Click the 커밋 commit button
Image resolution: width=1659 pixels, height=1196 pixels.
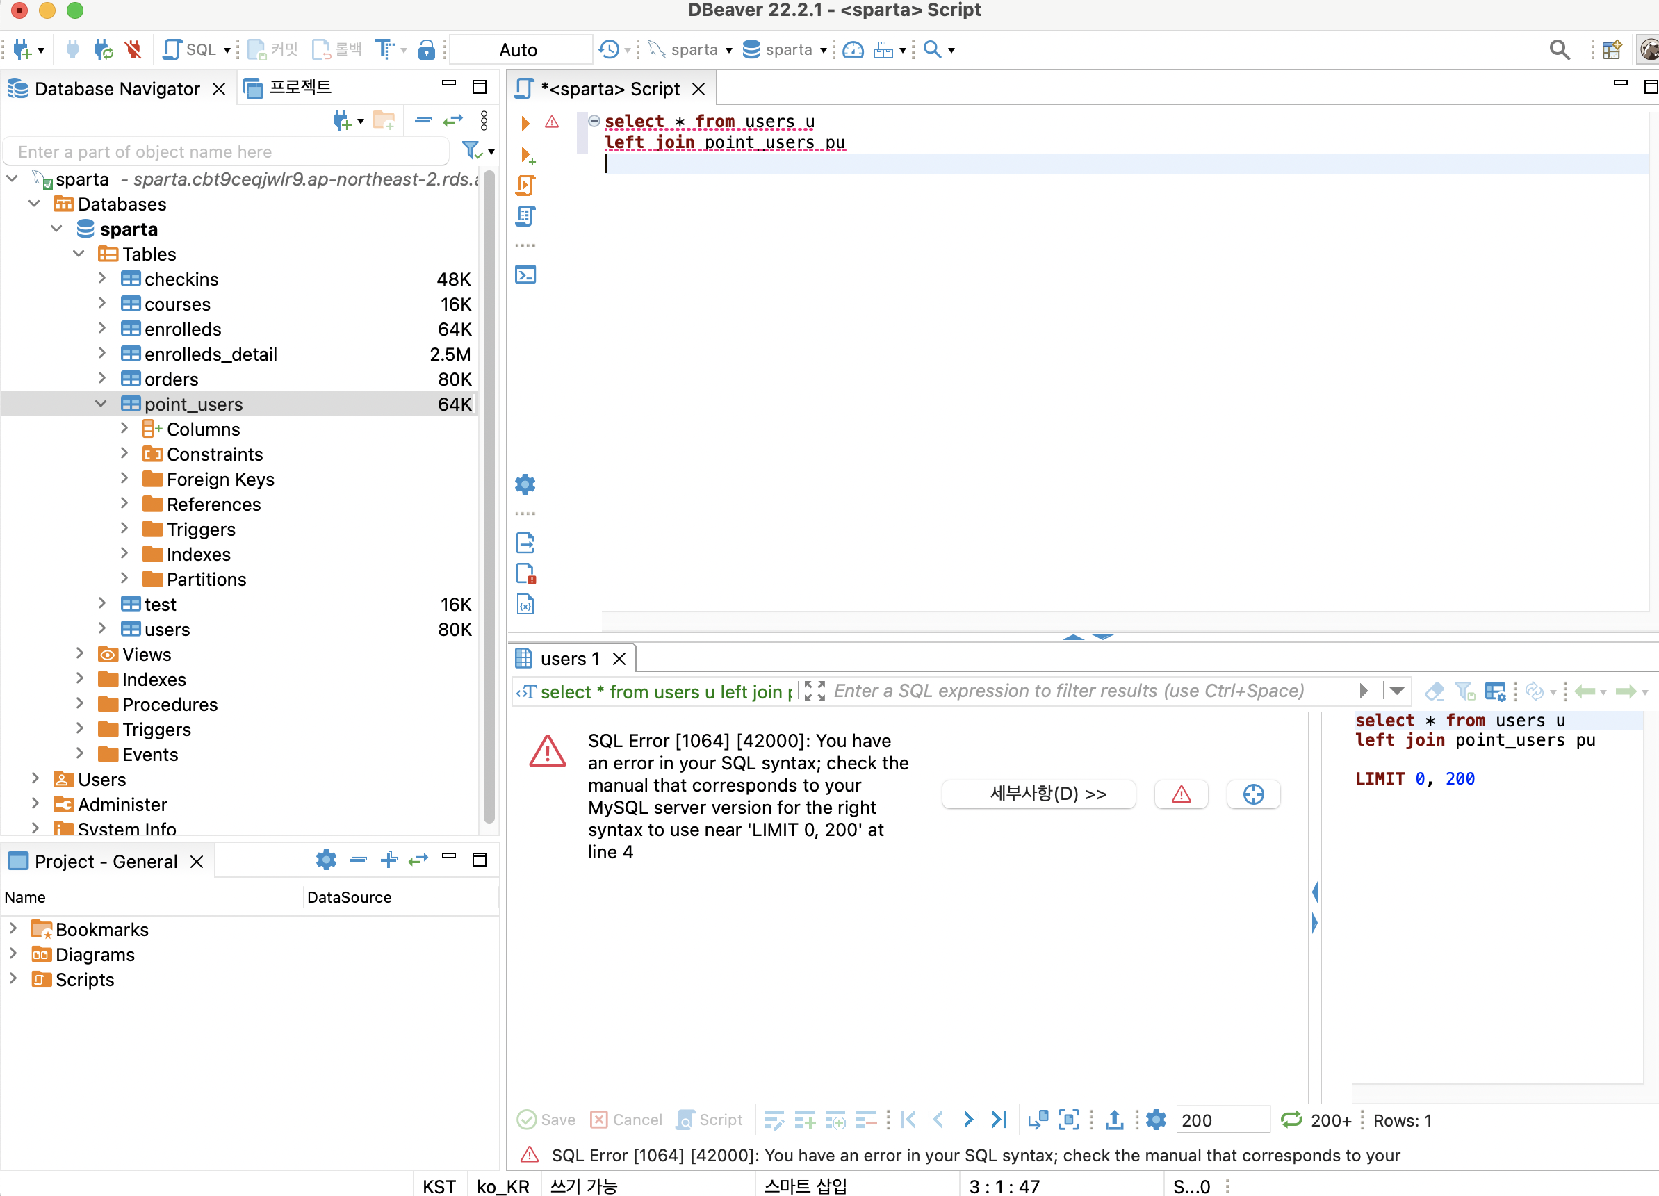click(273, 50)
